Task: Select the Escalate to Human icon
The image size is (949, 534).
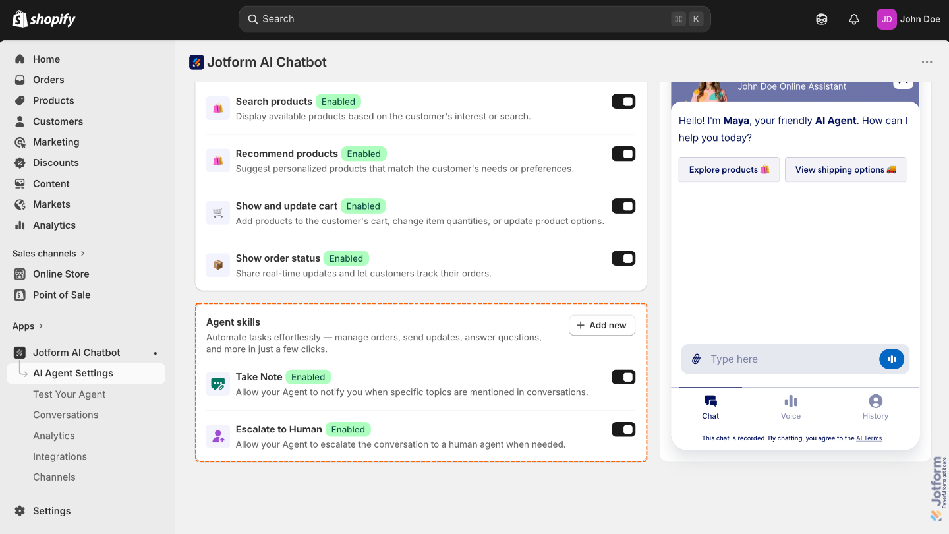Action: click(218, 436)
